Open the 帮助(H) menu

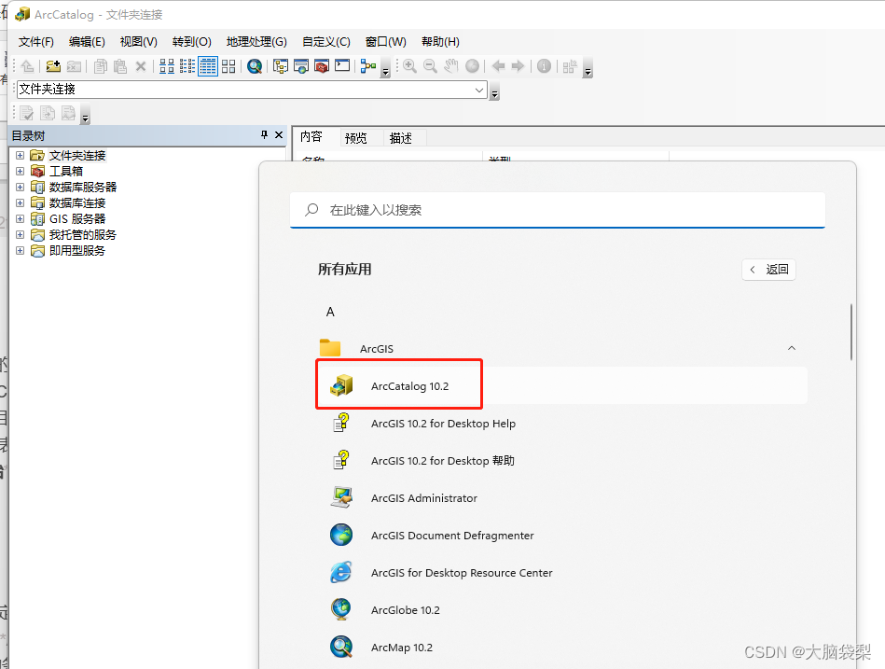440,42
